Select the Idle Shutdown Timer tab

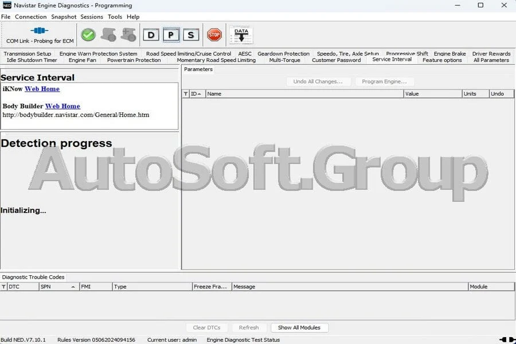pyautogui.click(x=32, y=60)
